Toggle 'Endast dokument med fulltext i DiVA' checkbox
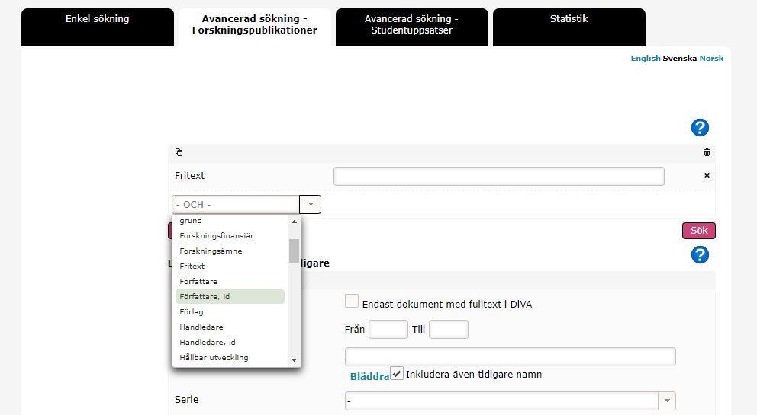 [352, 302]
